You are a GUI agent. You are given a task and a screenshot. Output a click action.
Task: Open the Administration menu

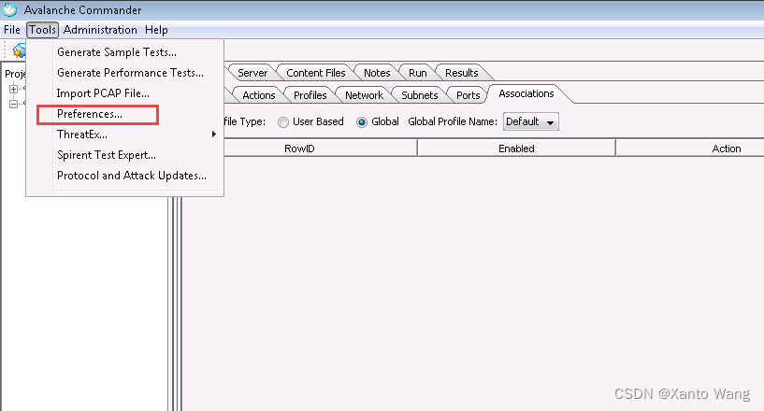tap(100, 30)
